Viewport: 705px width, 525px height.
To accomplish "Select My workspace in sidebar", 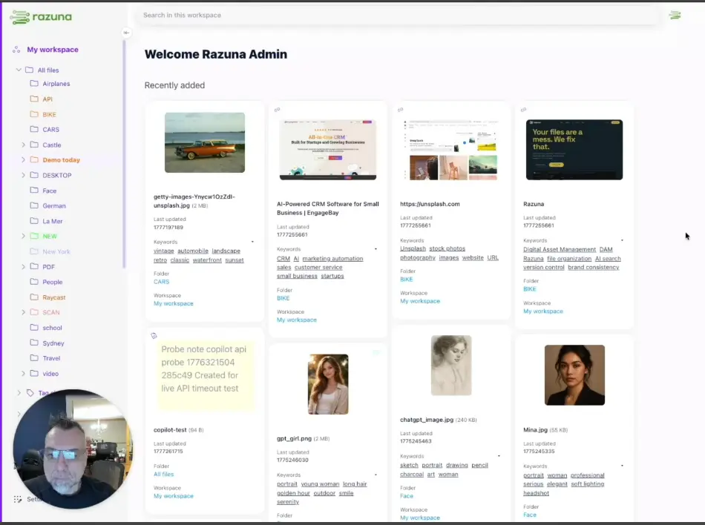I will click(53, 50).
